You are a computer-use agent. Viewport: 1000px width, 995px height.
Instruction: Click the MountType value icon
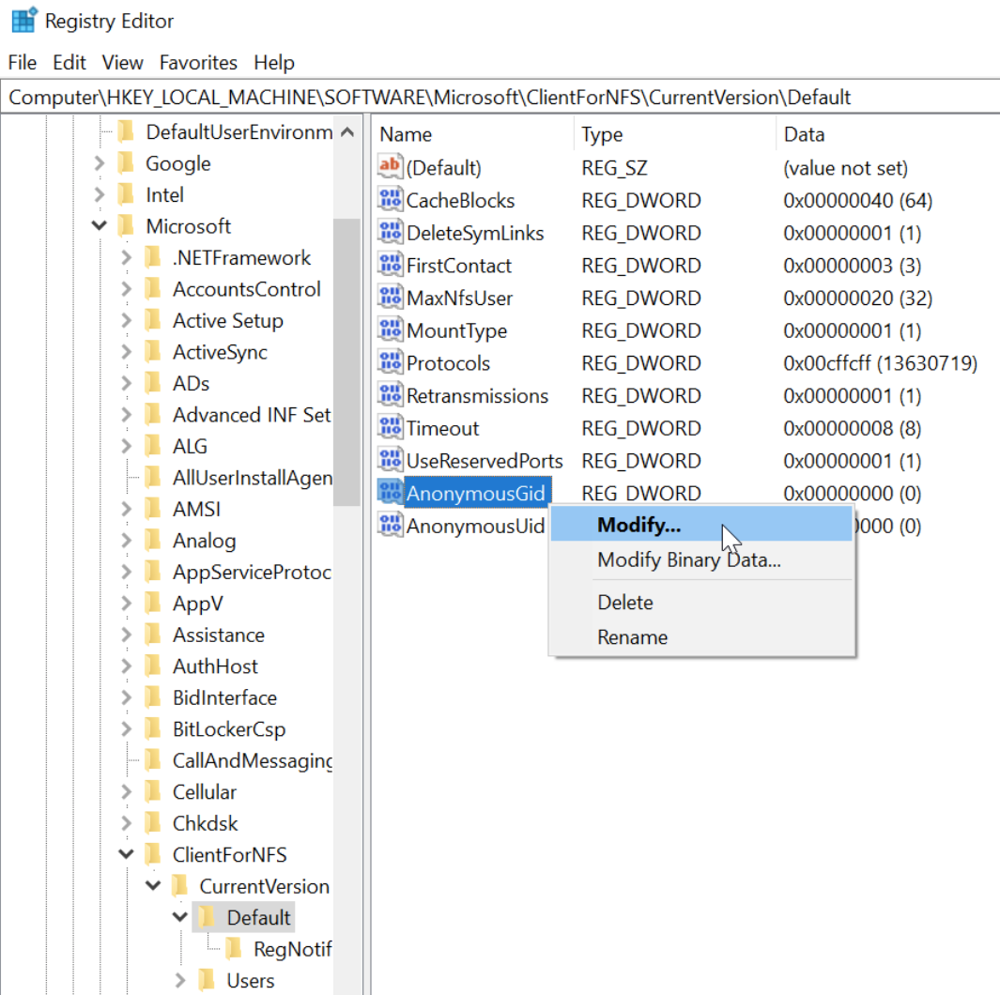(x=390, y=330)
